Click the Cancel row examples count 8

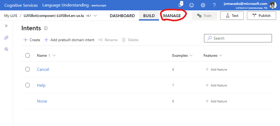[173, 69]
